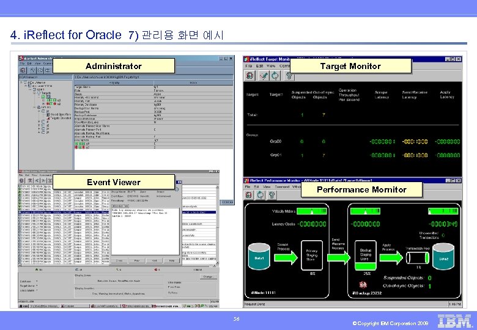Screen dimensions: 477x330
Task: Click Next button in event detail dialog
Action: [x=154, y=260]
